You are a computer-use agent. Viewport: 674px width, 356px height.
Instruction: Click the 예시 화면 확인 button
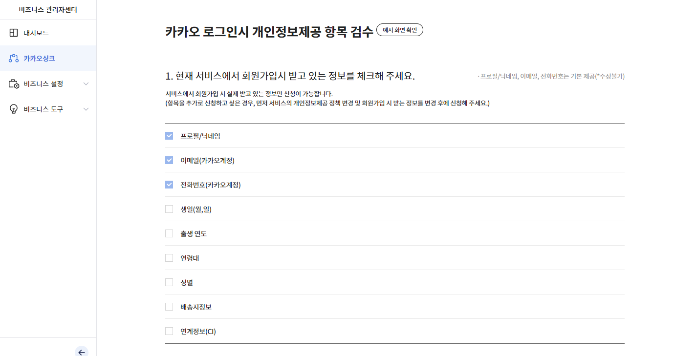(x=400, y=30)
